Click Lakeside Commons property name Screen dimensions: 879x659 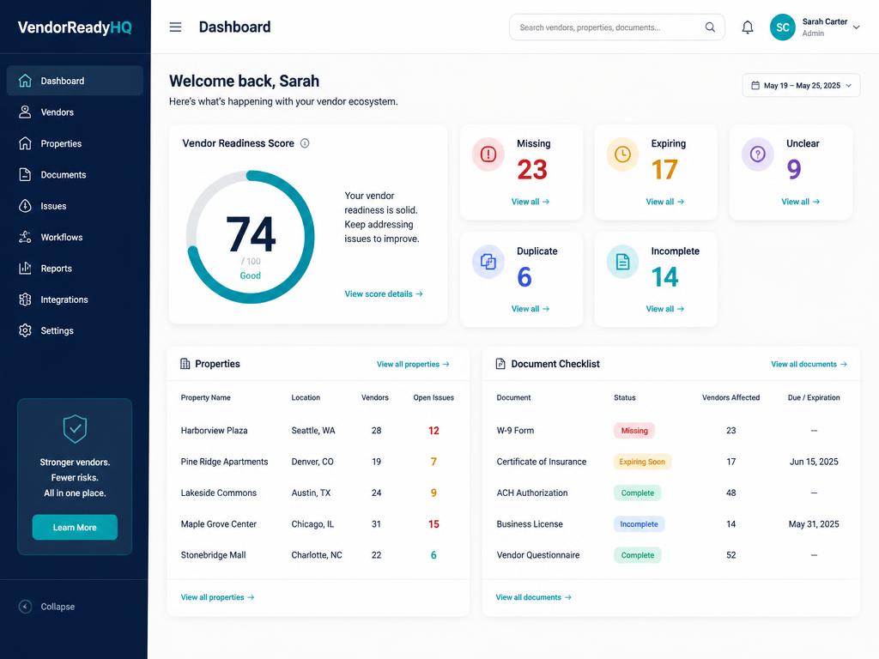click(219, 493)
